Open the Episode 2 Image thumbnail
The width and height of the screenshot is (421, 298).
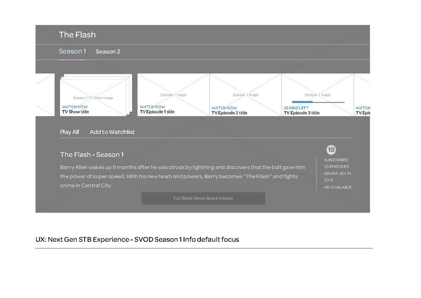[x=246, y=95]
